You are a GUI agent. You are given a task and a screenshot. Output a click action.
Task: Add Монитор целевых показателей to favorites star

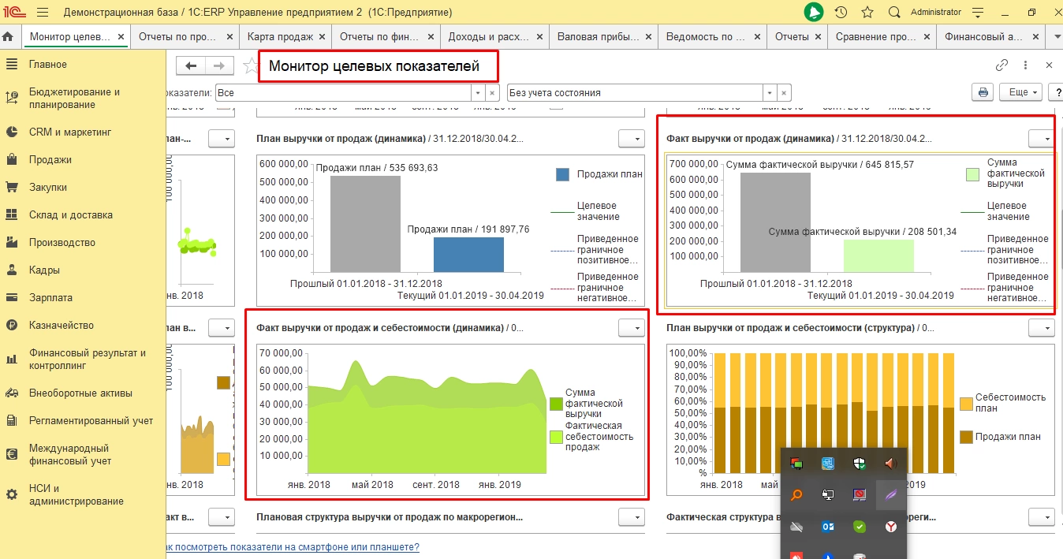pos(251,66)
